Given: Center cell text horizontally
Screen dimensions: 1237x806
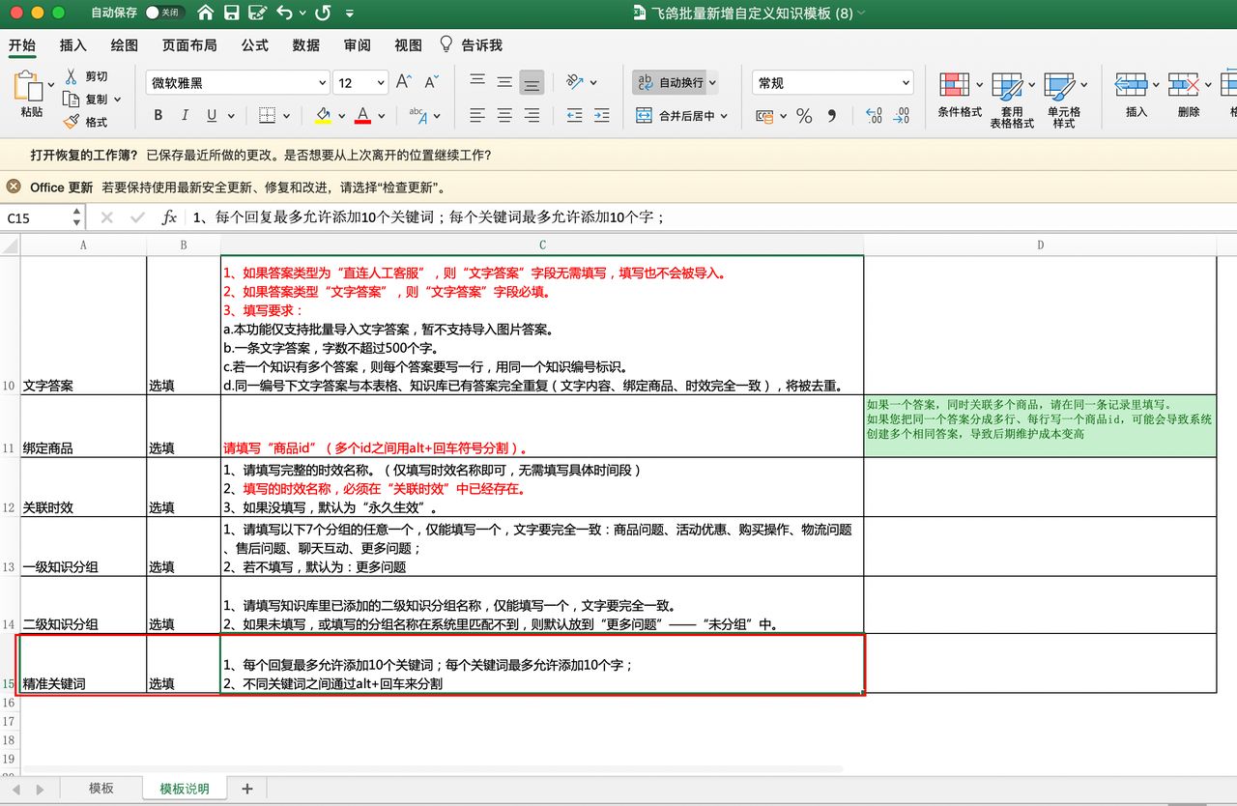Looking at the screenshot, I should 503,116.
